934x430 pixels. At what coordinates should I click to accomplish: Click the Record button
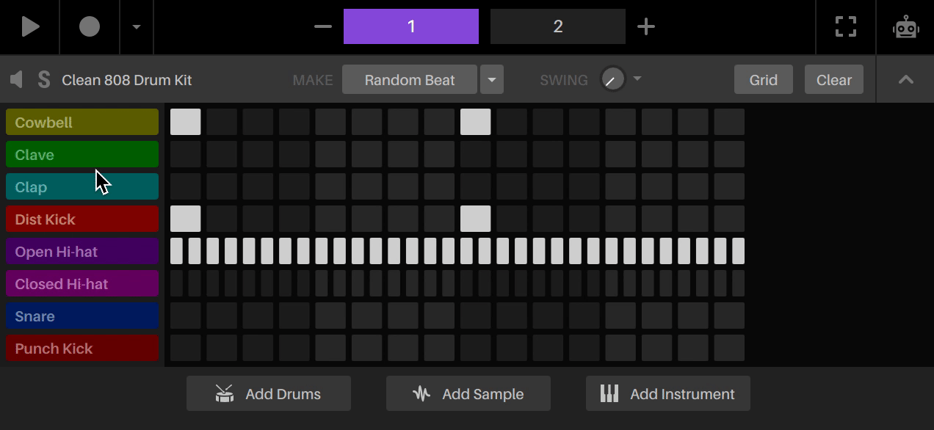89,26
